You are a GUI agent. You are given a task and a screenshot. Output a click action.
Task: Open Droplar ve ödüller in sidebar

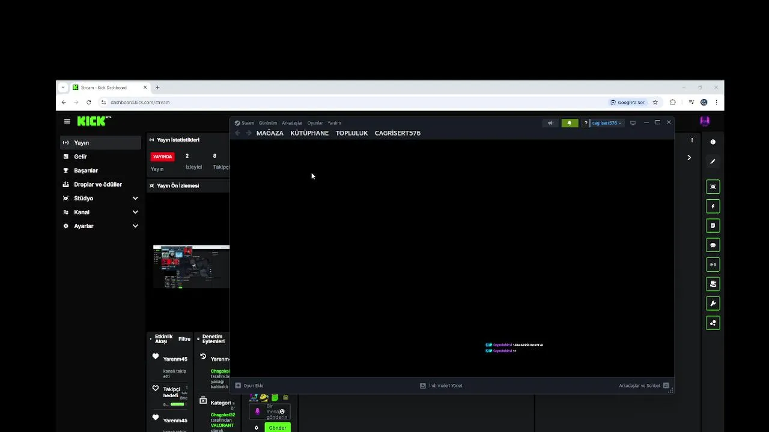[101, 184]
